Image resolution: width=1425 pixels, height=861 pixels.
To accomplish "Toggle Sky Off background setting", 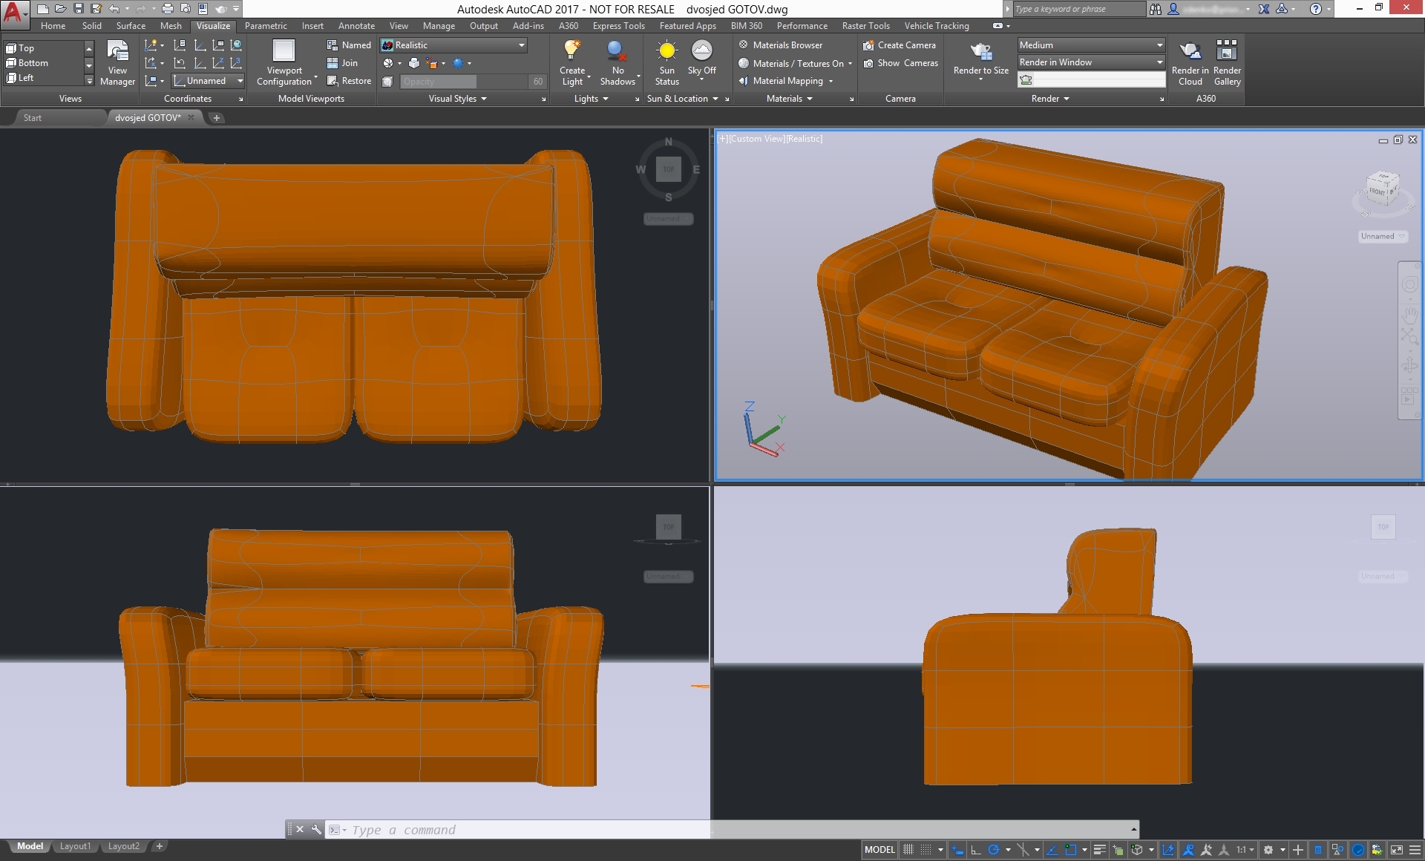I will (701, 50).
